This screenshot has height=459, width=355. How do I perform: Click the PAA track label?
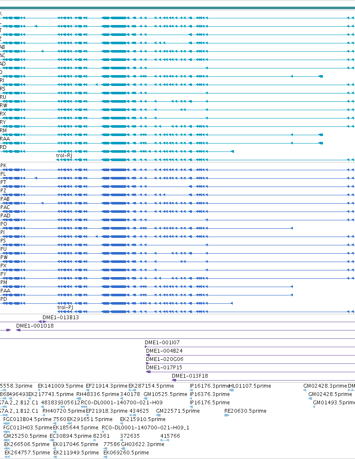tap(5, 291)
